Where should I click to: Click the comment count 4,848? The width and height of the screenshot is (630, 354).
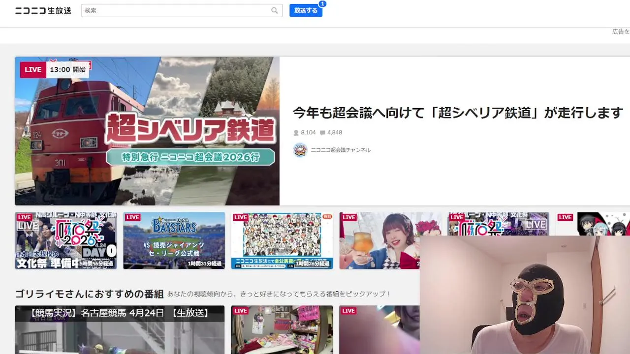(331, 133)
